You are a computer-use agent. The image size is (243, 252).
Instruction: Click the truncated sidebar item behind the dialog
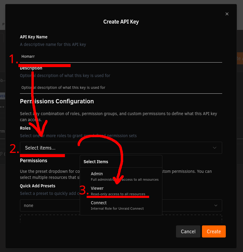coord(2,80)
